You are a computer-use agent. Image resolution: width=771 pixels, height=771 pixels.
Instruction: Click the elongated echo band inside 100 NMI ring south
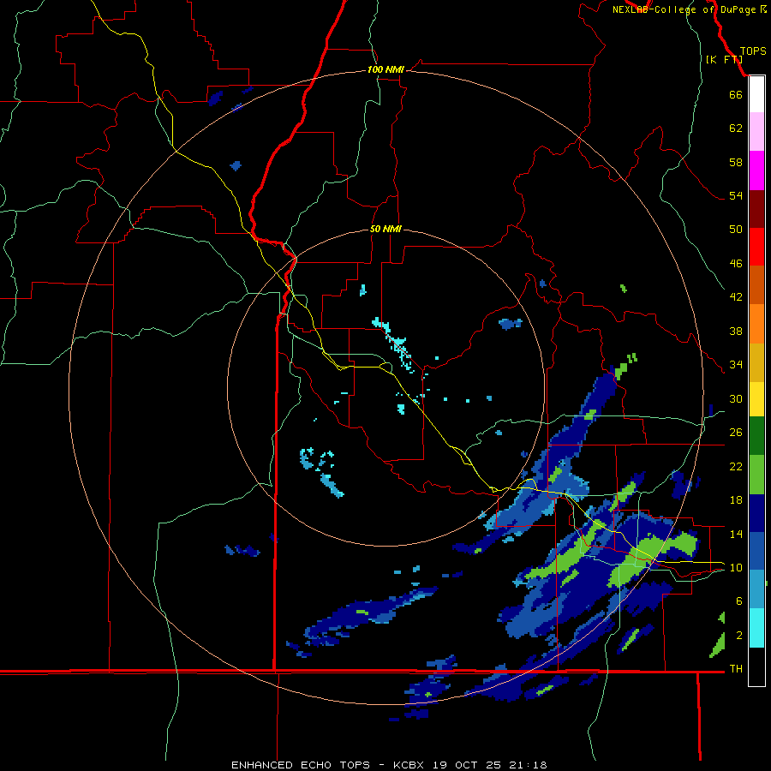[371, 614]
